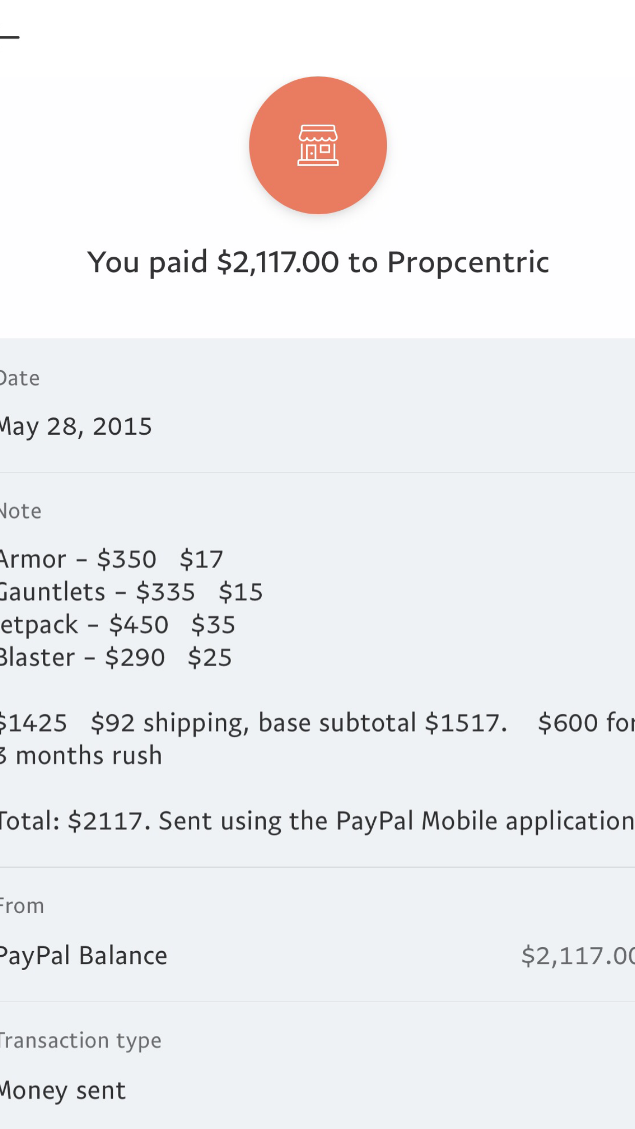This screenshot has width=635, height=1129.
Task: Tap the orange storefront merchant icon
Action: click(x=318, y=145)
